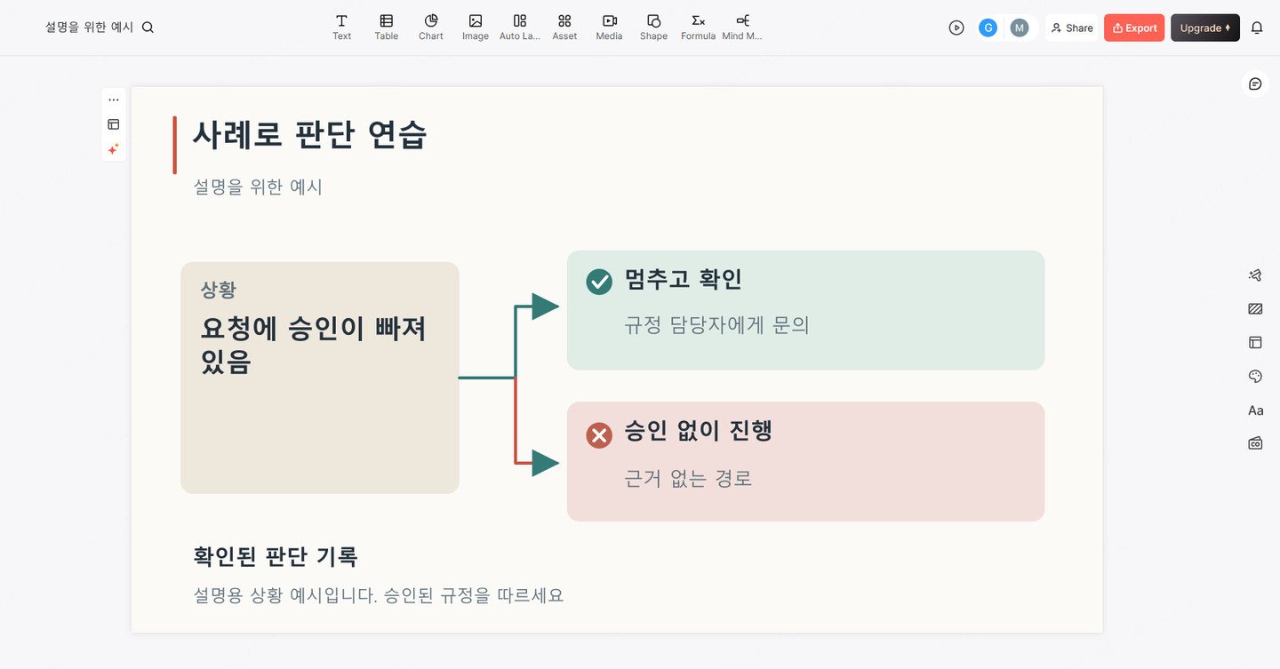Screen dimensions: 1280x669
Task: Open the background pattern icon in right sidebar
Action: coord(1255,309)
